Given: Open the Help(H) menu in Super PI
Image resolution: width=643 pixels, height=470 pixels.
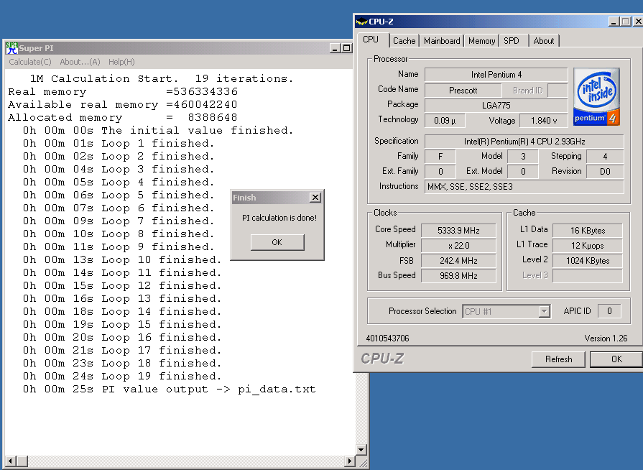Looking at the screenshot, I should pyautogui.click(x=121, y=62).
